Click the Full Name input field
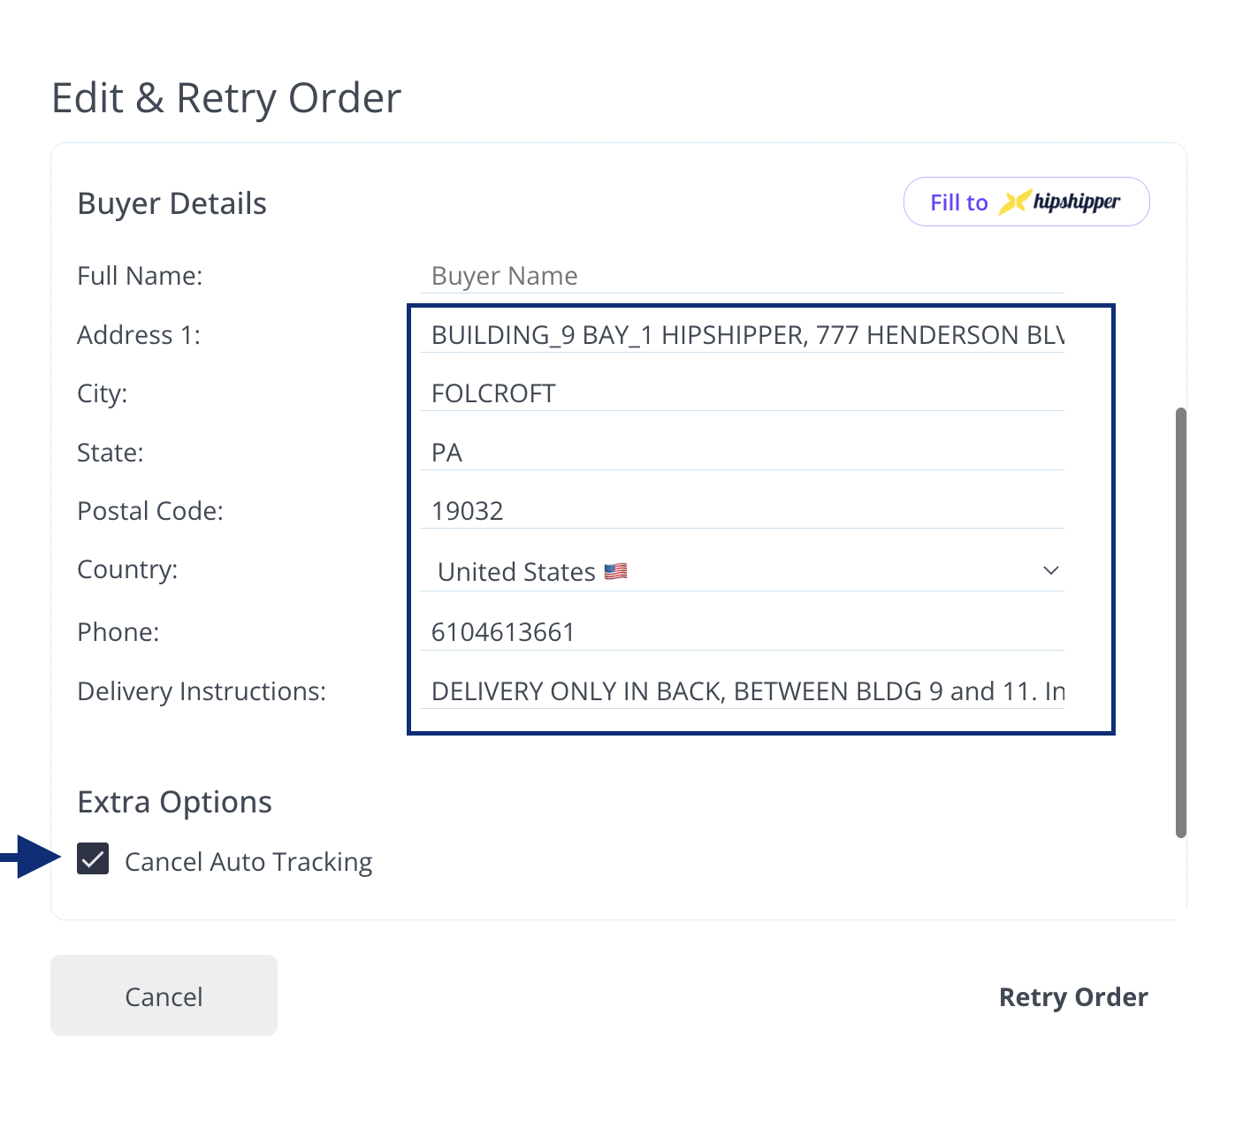1243x1121 pixels. pos(741,276)
